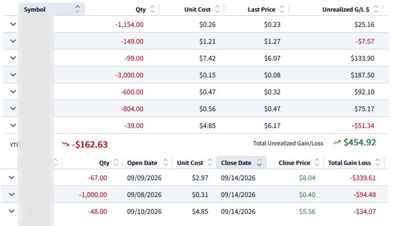Sort closed trades by Open Date arrows
The width and height of the screenshot is (395, 226).
[x=166, y=162]
